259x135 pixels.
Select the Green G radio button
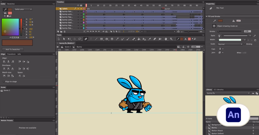coord(24,31)
